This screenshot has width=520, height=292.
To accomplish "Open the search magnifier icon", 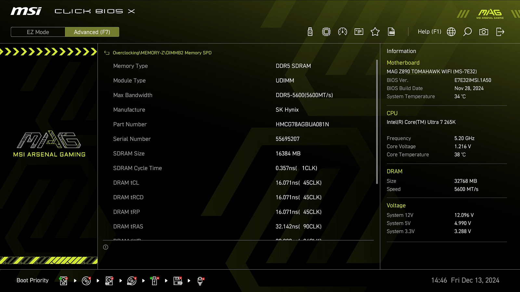I will 467,31.
